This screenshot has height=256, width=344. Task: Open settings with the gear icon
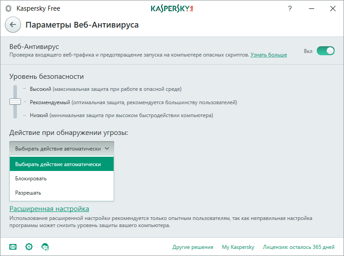pyautogui.click(x=29, y=247)
